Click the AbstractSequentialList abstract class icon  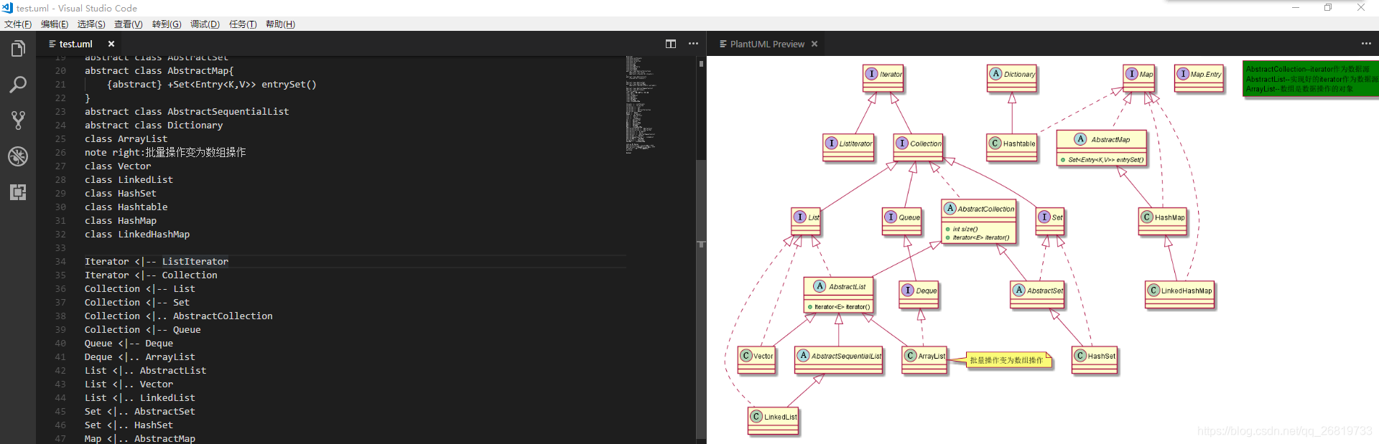804,356
